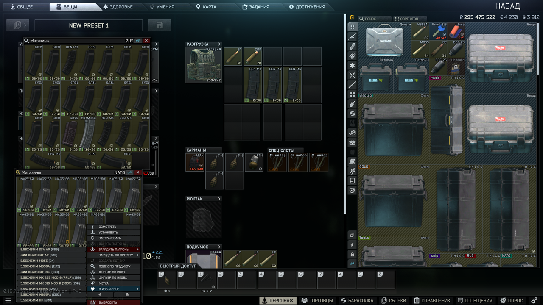Image resolution: width=543 pixels, height=305 pixels.
Task: Filter stash by barter items icon
Action: coord(352,114)
